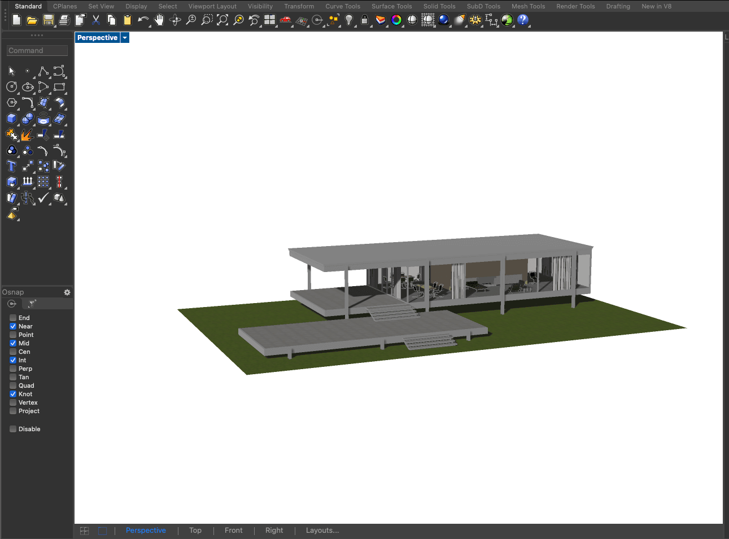This screenshot has width=729, height=539.
Task: Click the Command input field
Action: (37, 51)
